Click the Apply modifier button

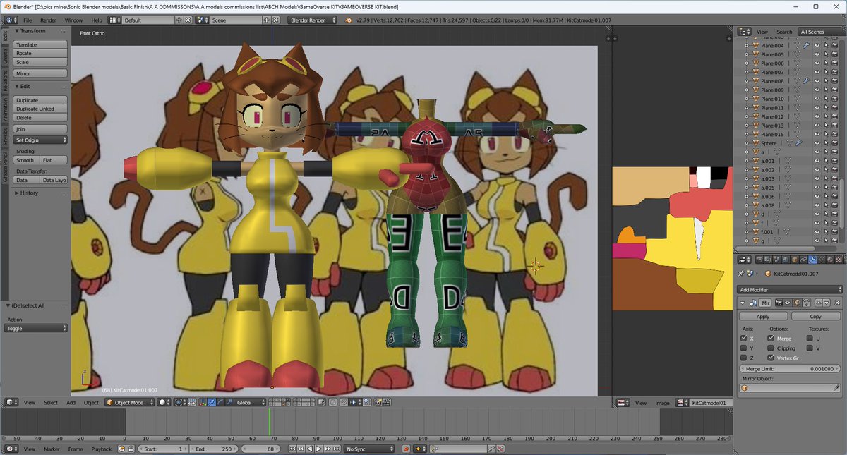point(763,317)
